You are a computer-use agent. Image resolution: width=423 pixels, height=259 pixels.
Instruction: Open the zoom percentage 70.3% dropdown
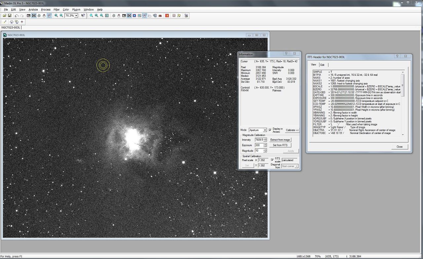76,16
